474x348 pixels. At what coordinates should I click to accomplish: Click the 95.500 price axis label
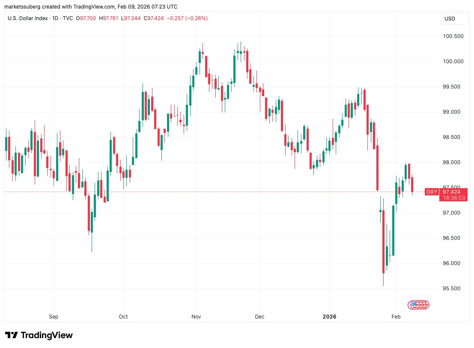click(x=452, y=289)
